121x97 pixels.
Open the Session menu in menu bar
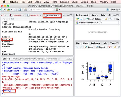[65, 2]
